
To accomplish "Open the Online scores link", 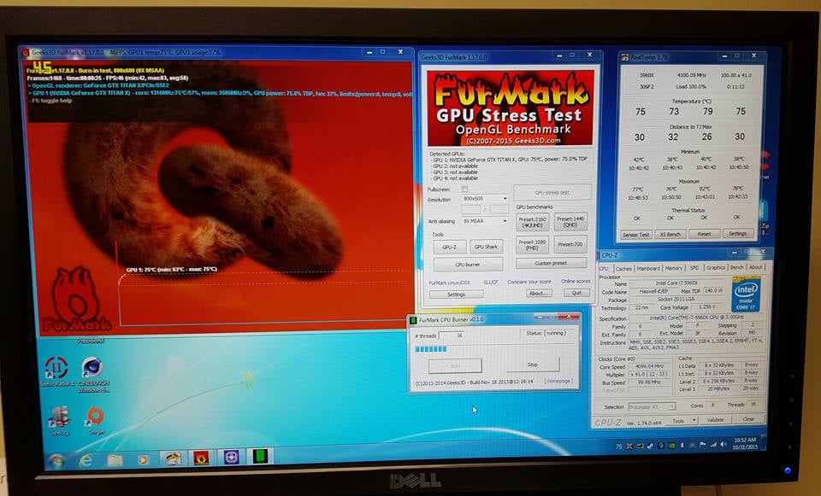I will 576,281.
